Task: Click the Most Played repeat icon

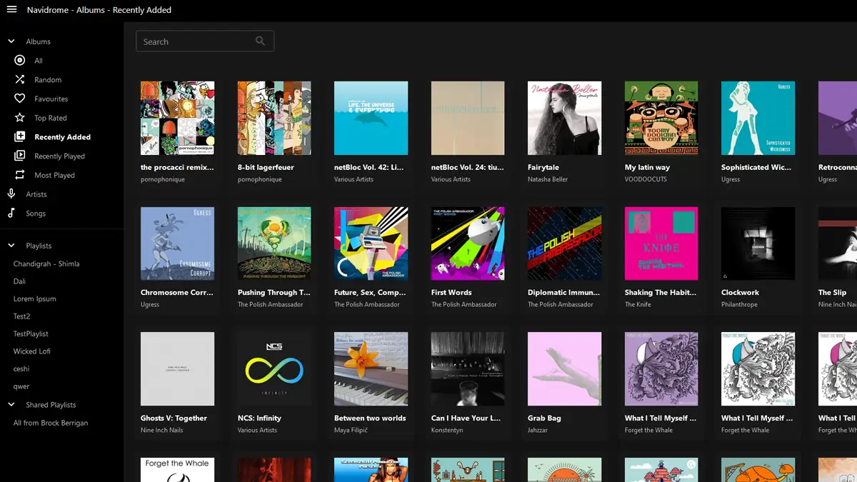Action: [20, 175]
